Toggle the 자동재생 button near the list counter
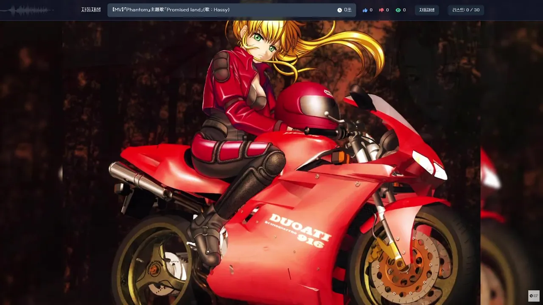The width and height of the screenshot is (543, 305). [427, 10]
